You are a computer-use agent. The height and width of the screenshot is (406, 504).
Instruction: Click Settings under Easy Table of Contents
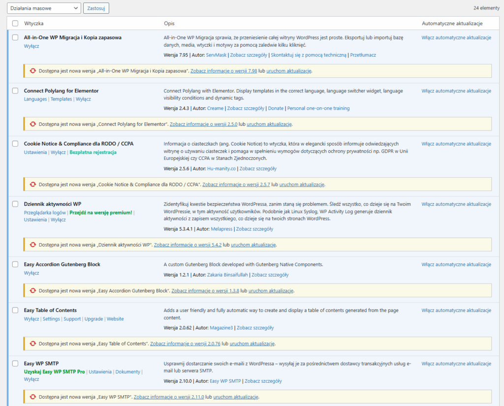[x=51, y=318]
